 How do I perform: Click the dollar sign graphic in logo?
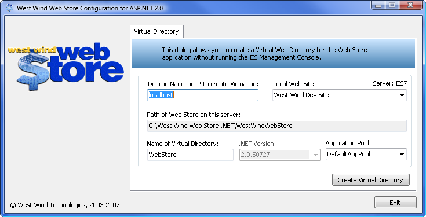[x=33, y=70]
